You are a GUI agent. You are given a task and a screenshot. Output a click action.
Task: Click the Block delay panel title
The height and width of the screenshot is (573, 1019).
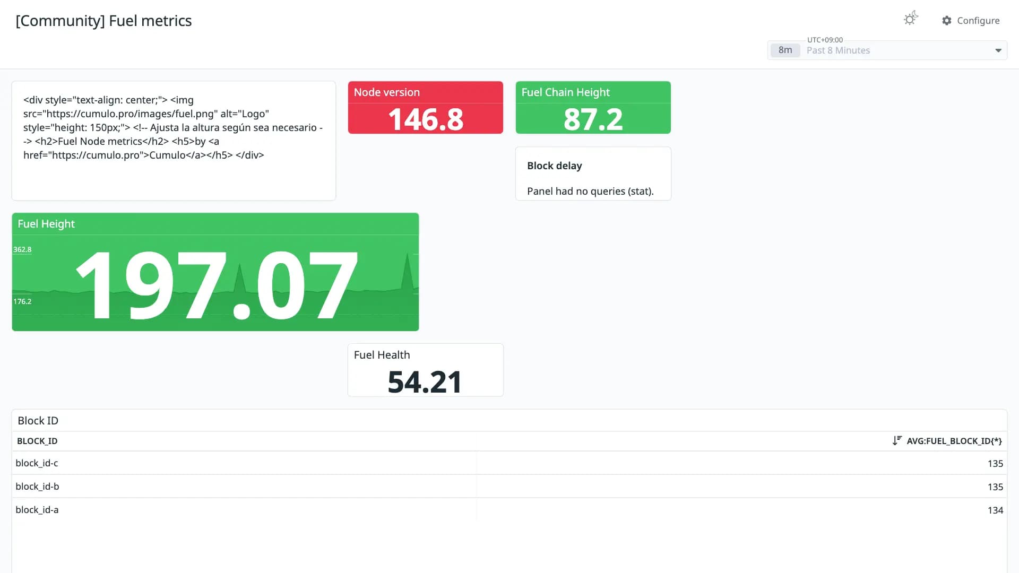point(554,166)
